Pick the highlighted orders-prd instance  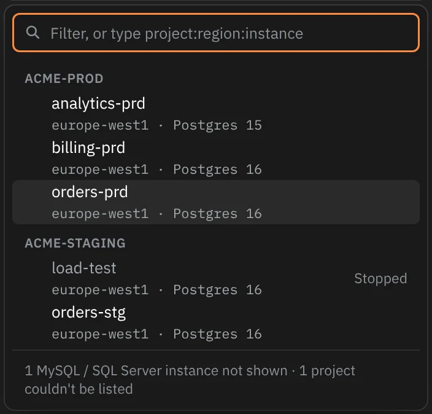click(216, 202)
